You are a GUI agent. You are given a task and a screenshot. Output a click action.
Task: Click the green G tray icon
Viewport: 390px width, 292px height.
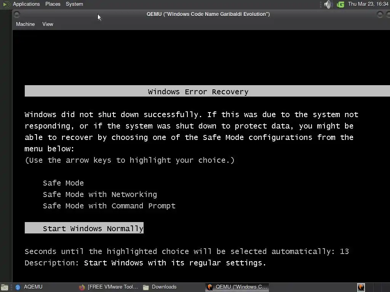coord(340,4)
